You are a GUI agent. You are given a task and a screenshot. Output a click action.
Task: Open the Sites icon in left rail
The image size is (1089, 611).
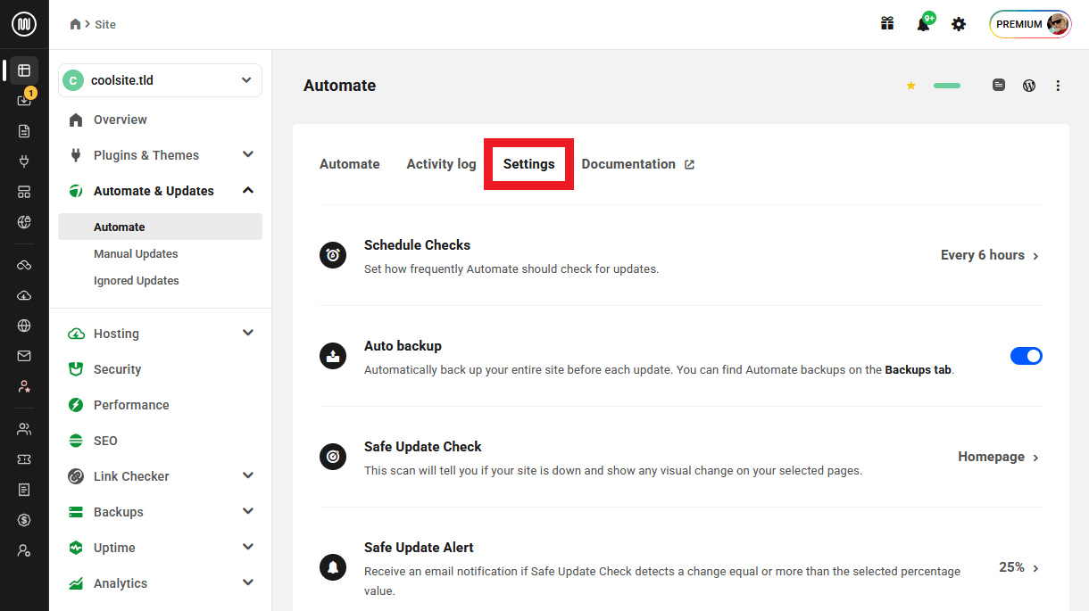coord(24,70)
